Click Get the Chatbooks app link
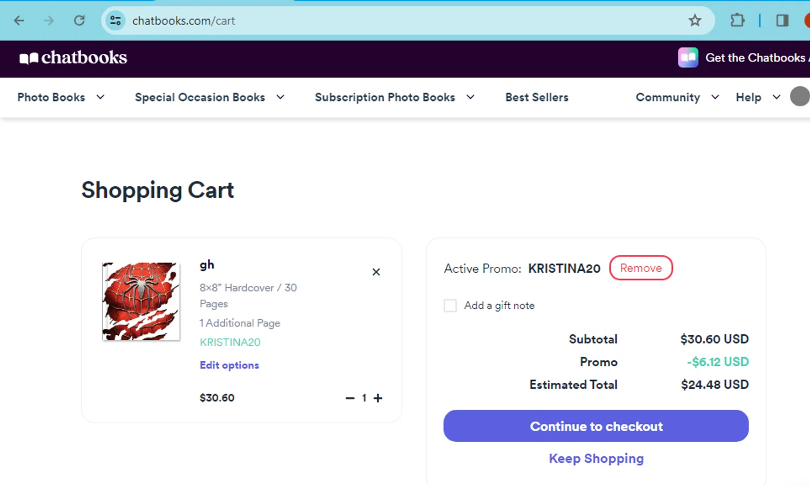 [757, 58]
